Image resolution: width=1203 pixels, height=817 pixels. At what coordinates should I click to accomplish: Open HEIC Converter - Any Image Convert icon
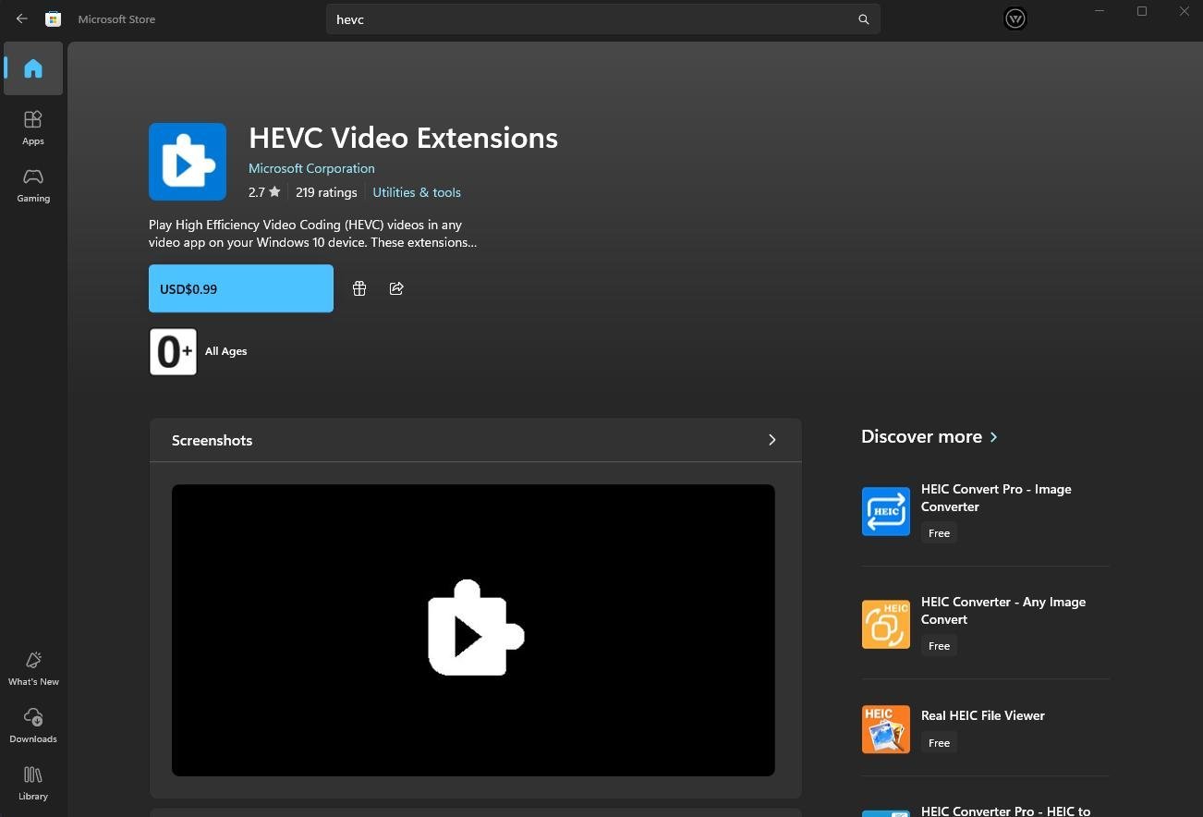pos(886,624)
